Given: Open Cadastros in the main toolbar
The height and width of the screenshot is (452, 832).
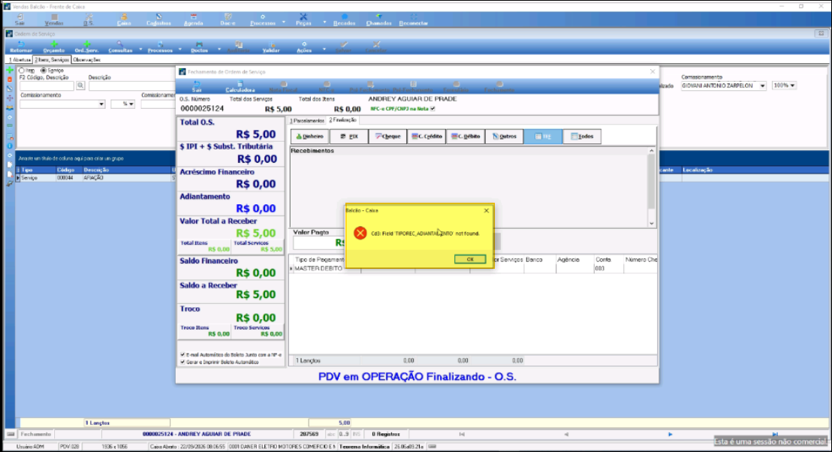Looking at the screenshot, I should tap(158, 20).
